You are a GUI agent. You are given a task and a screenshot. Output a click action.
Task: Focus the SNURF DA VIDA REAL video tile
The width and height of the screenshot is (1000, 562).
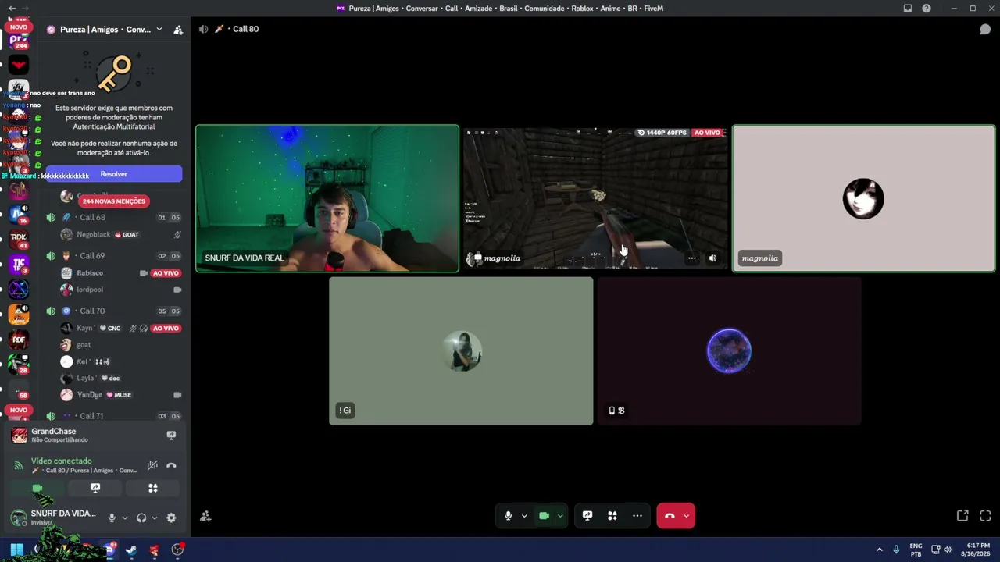[x=327, y=198]
